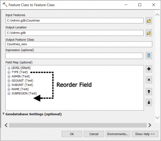Click the Output Feature Class name field
This screenshot has width=161, height=141.
tap(79, 44)
